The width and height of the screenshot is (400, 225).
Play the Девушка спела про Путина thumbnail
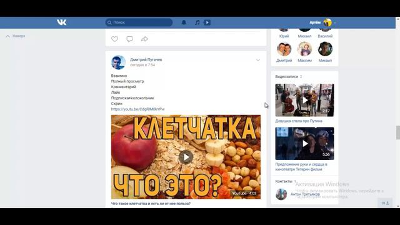pyautogui.click(x=304, y=100)
